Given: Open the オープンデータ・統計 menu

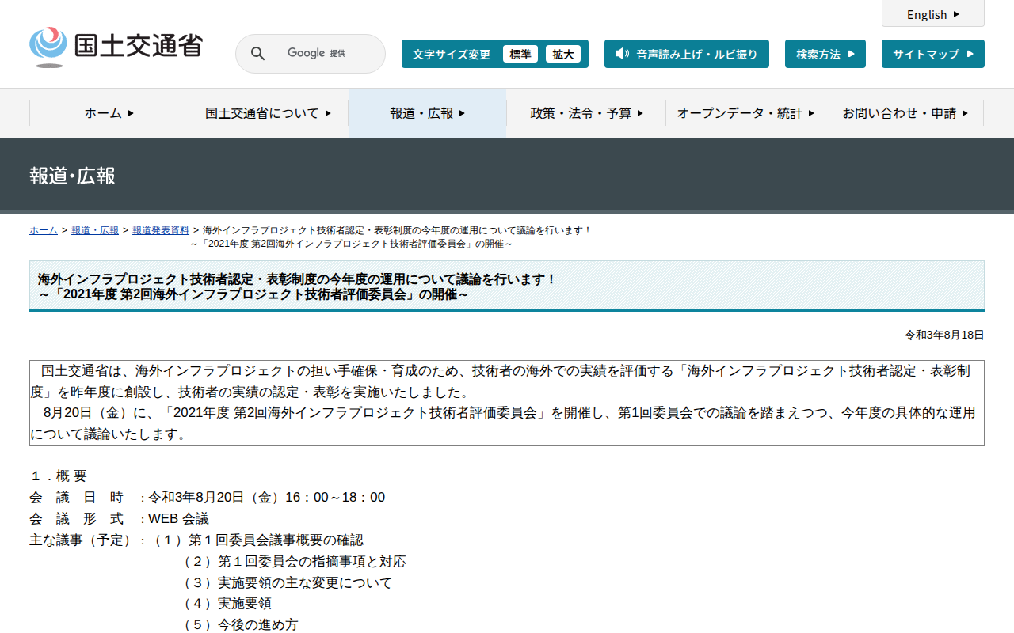Looking at the screenshot, I should click(x=745, y=113).
